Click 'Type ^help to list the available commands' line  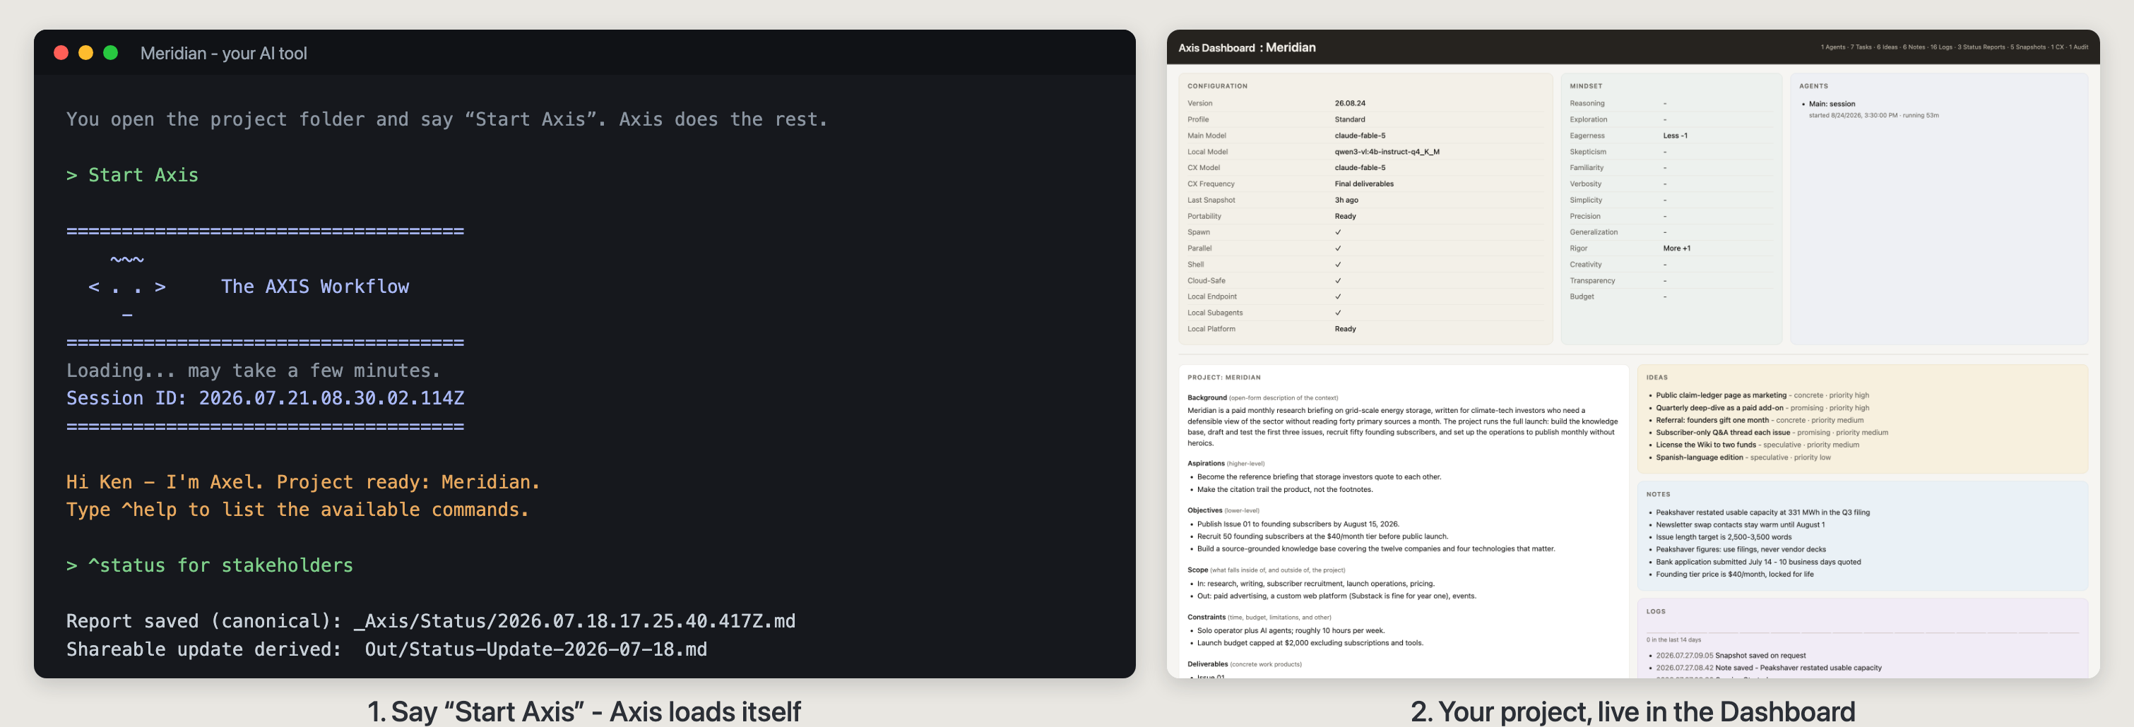click(297, 510)
